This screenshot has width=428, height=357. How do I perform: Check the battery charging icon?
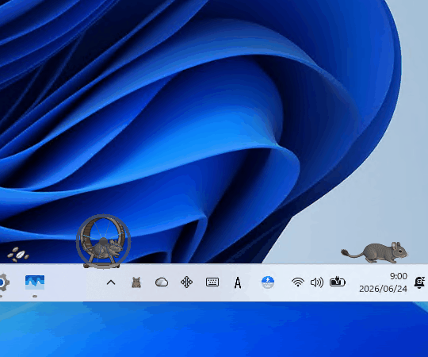tap(338, 282)
